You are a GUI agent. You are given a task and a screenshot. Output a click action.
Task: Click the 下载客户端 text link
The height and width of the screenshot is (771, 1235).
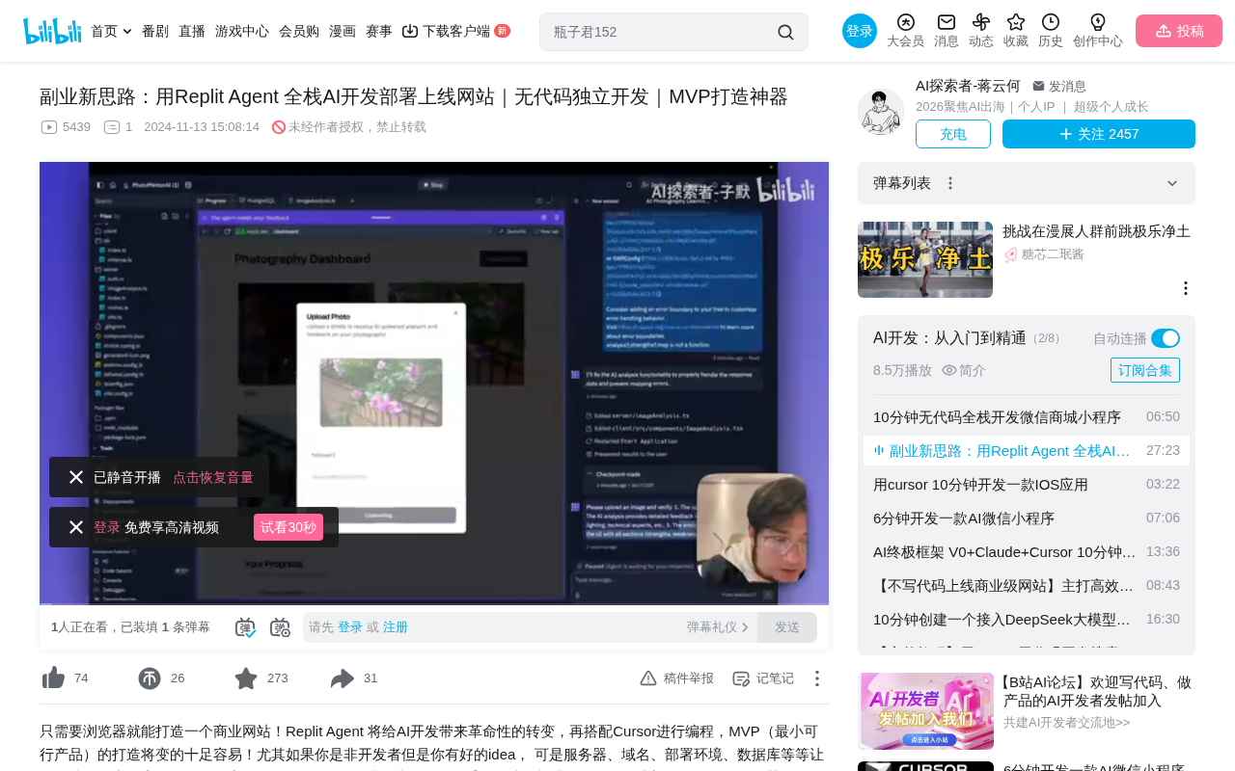[456, 31]
